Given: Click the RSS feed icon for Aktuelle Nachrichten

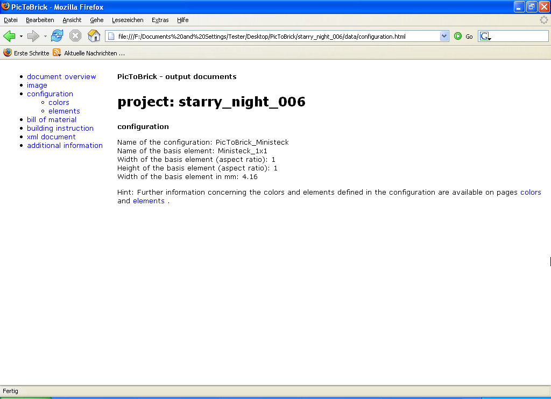Looking at the screenshot, I should coord(56,53).
